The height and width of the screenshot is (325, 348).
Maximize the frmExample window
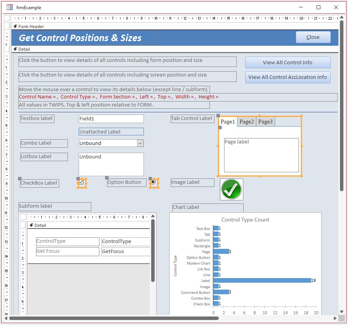(318, 7)
